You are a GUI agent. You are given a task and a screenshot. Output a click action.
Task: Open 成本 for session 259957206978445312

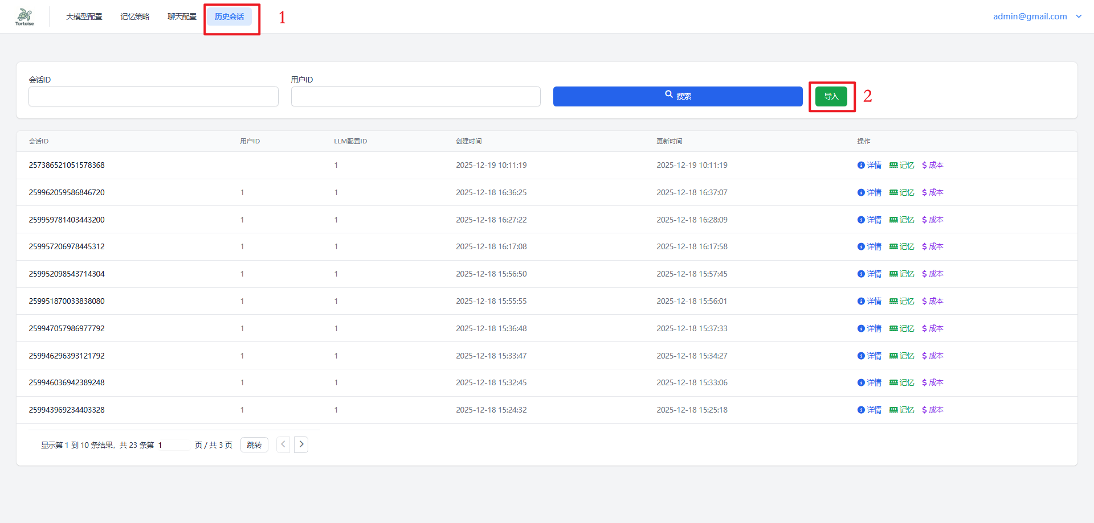point(933,246)
